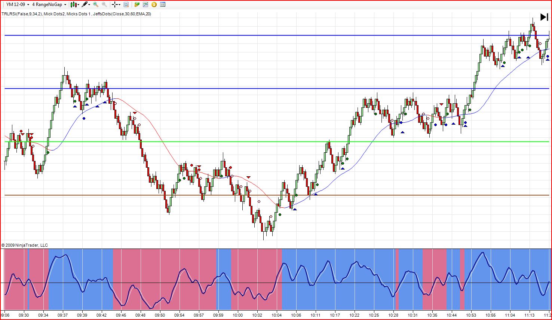Click the 09:45 time axis label
This screenshot has width=552, height=320.
(121, 315)
